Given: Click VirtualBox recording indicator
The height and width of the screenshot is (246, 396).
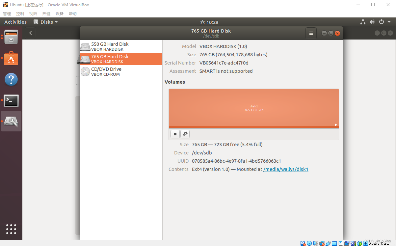Looking at the screenshot, I should coord(347,243).
